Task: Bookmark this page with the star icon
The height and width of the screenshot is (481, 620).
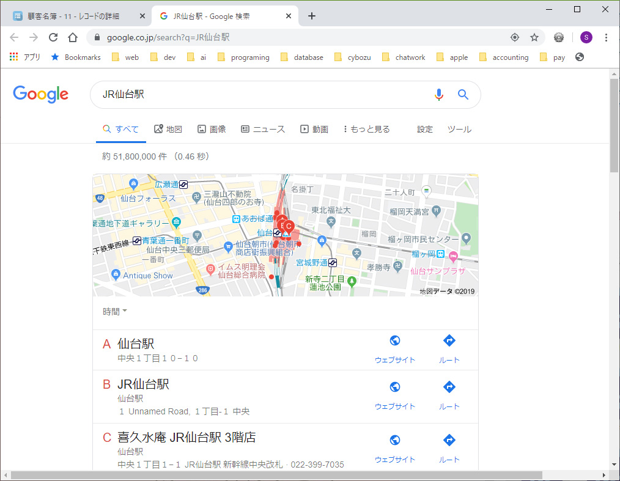Action: tap(534, 37)
